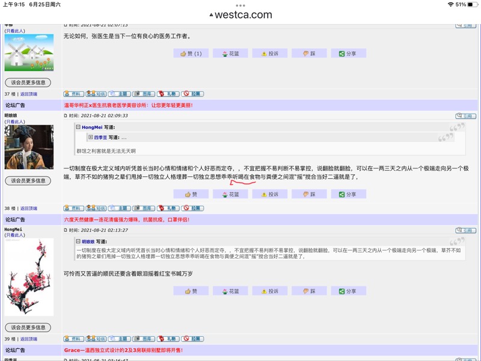Click 短信 message on floor 39 row
This screenshot has width=481, height=361.
[x=96, y=339]
